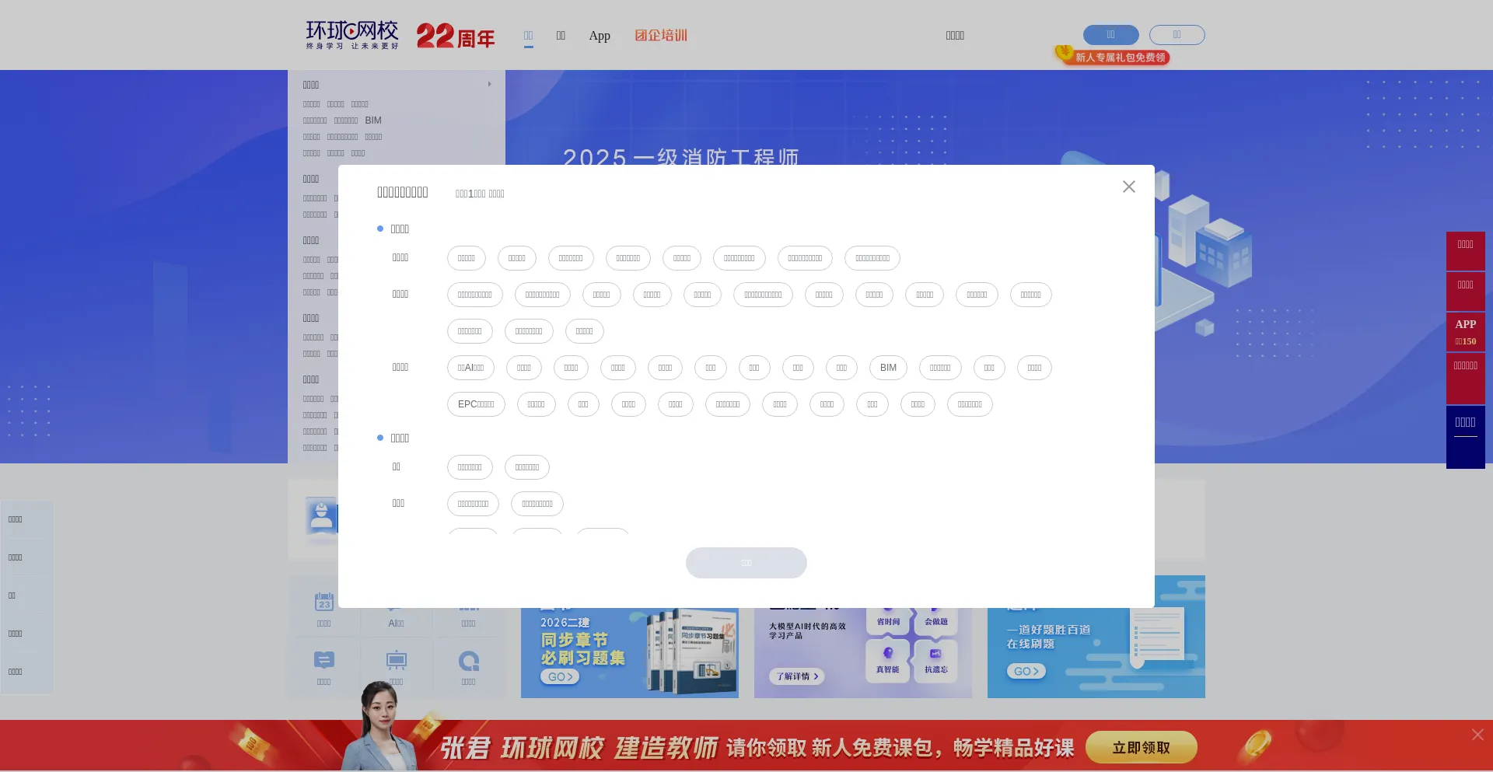Screen dimensions: 1493x772
Task: Click the 环球网校 site logo
Action: 352,35
